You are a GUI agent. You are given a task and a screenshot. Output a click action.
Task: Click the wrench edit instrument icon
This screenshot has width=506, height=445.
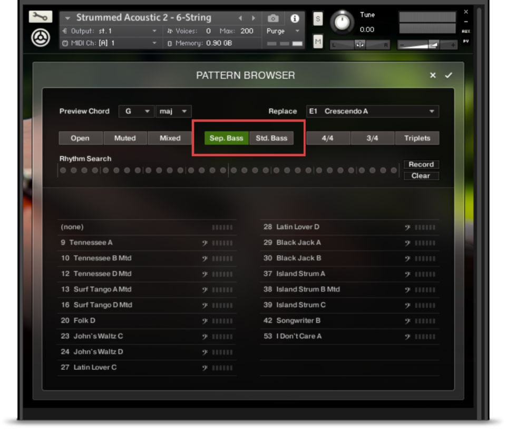[x=41, y=18]
